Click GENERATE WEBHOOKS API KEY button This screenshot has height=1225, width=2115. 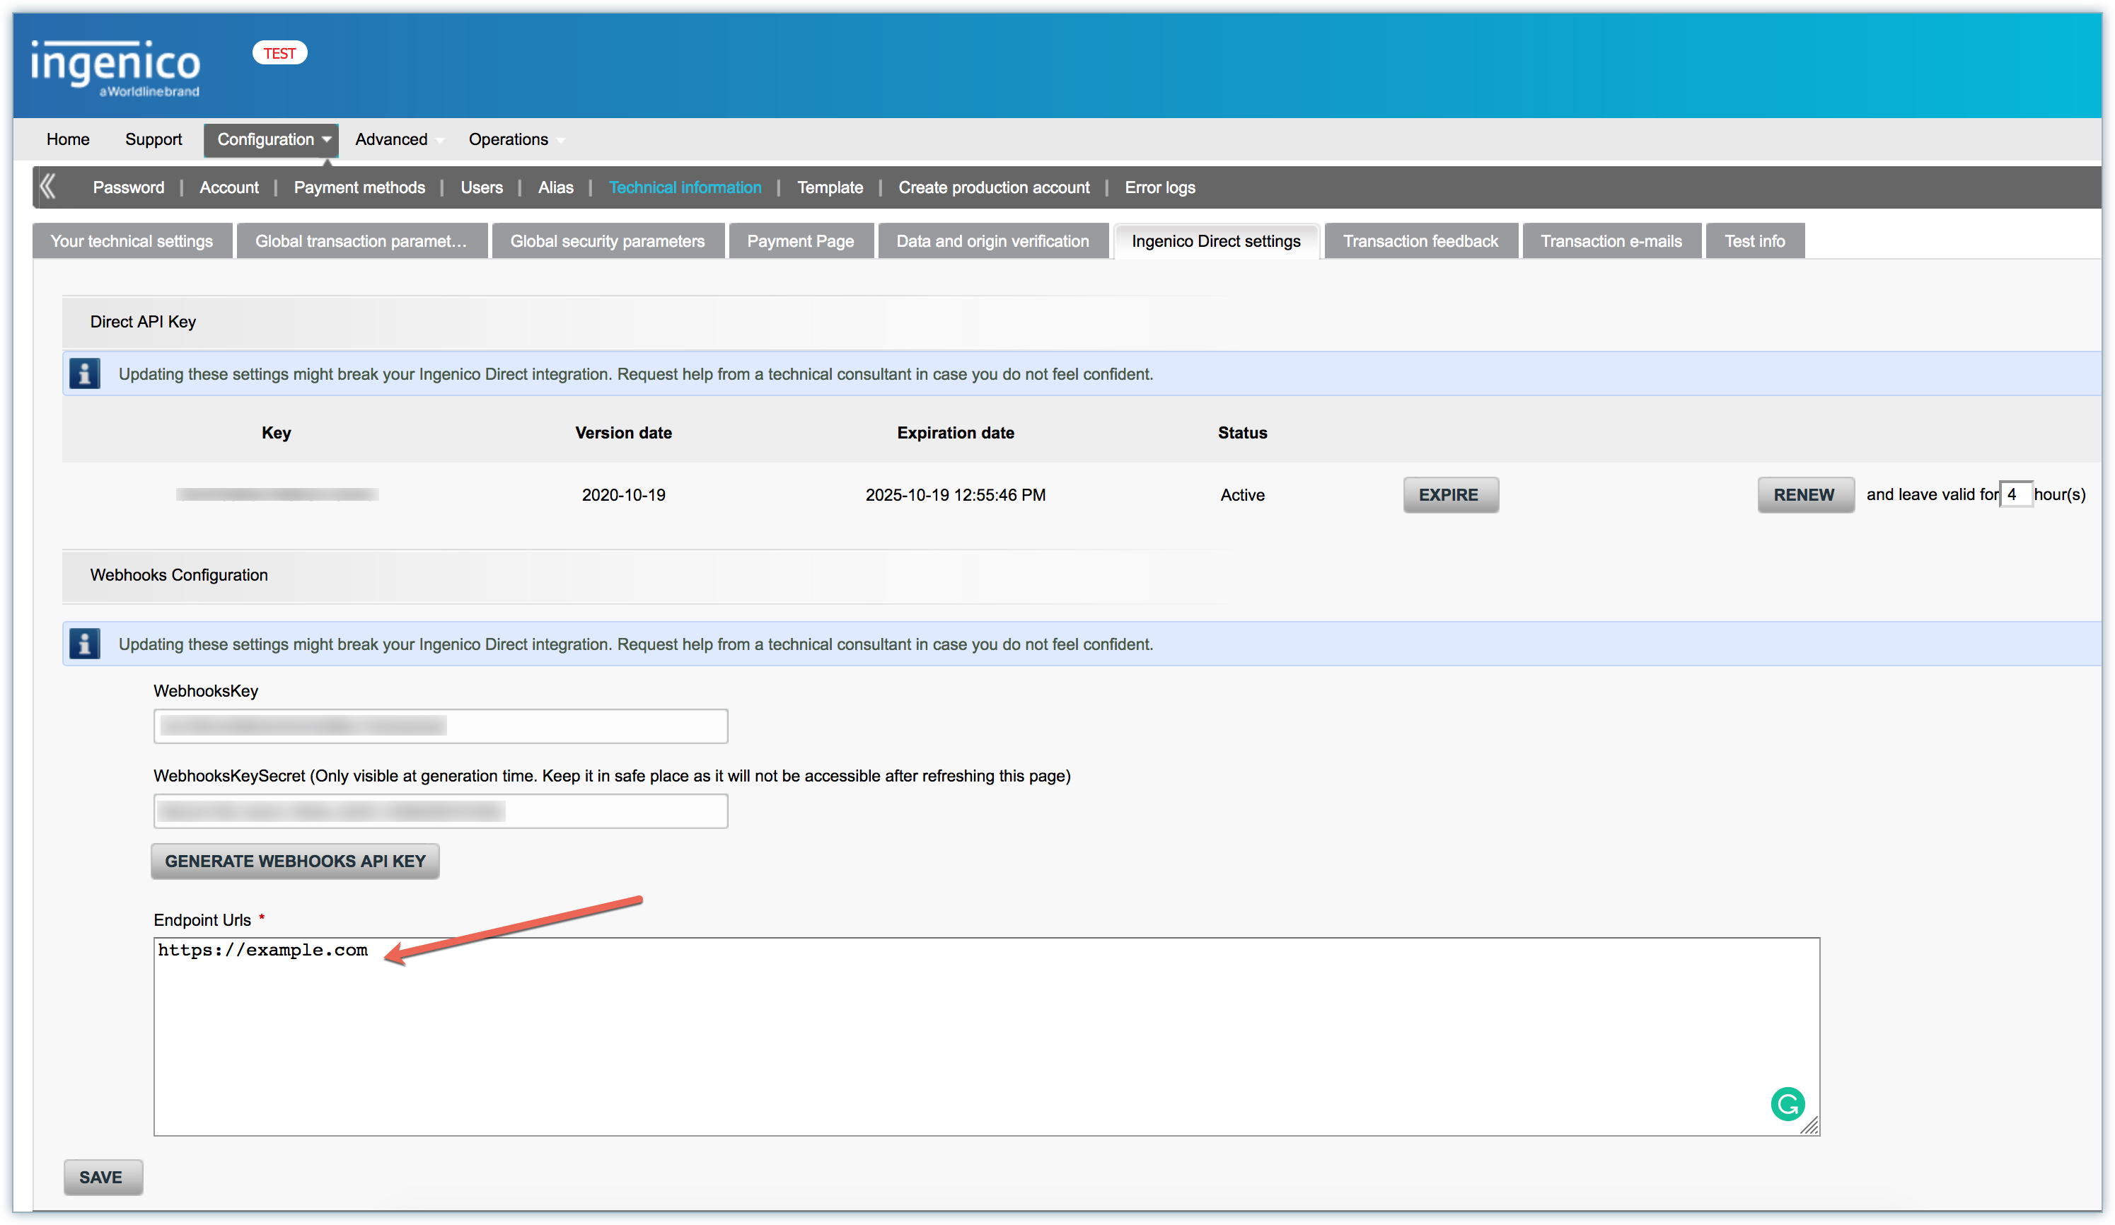(x=294, y=861)
